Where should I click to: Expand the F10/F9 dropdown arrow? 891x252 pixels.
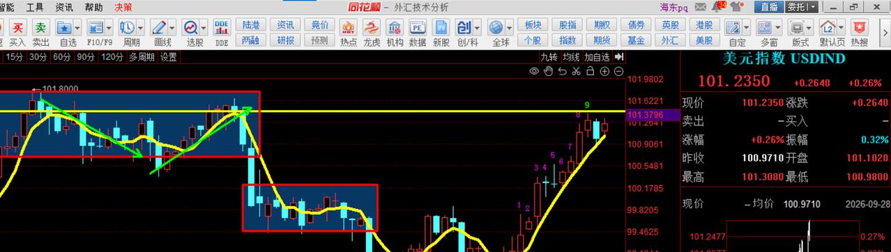point(108,28)
